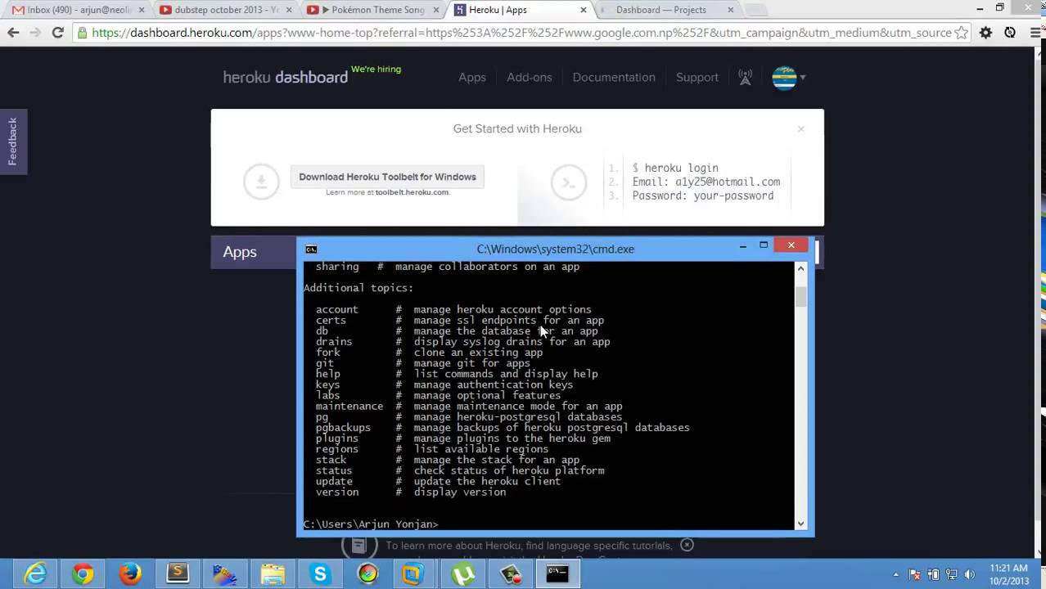The height and width of the screenshot is (589, 1046).
Task: Close the Heroku | Apps tab
Action: click(x=584, y=10)
